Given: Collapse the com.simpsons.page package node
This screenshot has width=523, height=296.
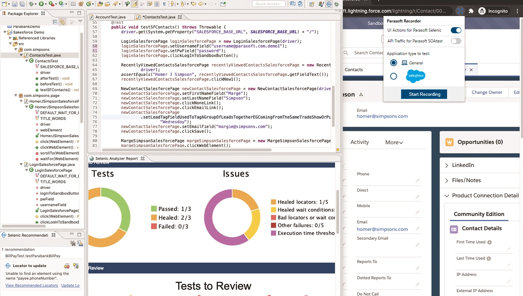Looking at the screenshot, I should click(x=16, y=95).
